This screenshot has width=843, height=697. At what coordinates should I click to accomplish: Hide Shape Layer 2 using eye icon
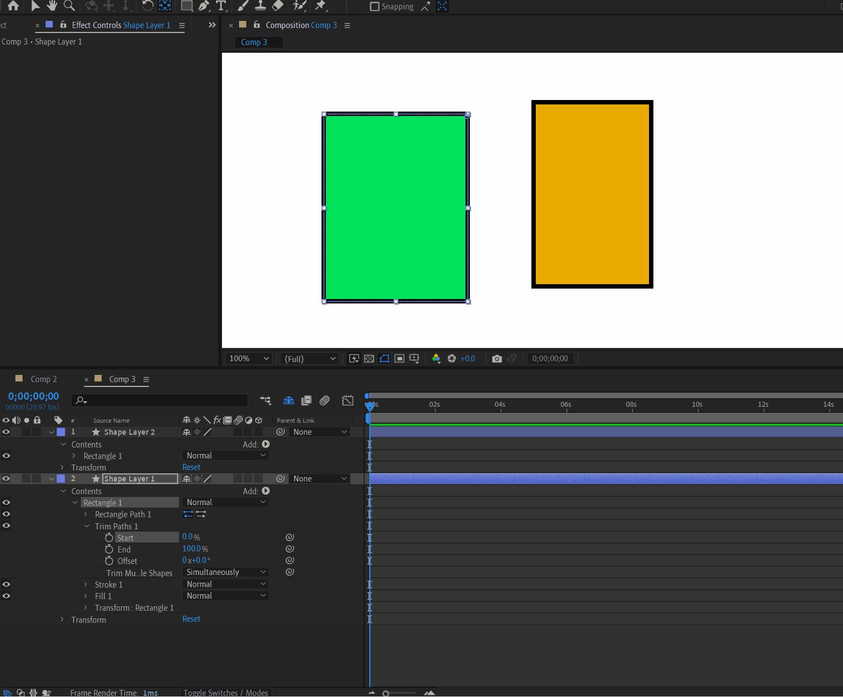click(x=6, y=432)
